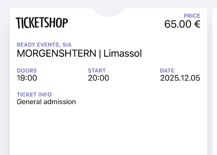217x155 pixels.
Task: Click the TICKETSHOP logo
Action: pyautogui.click(x=42, y=23)
